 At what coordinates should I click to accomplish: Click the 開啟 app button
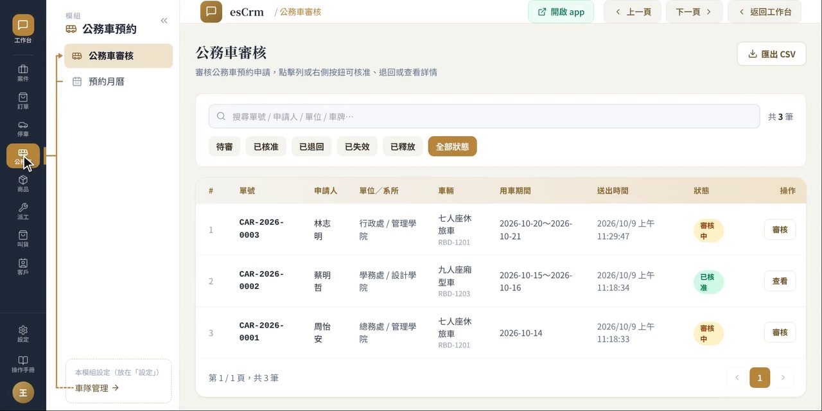pyautogui.click(x=561, y=12)
